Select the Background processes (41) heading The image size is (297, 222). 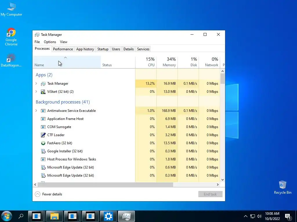coord(63,102)
